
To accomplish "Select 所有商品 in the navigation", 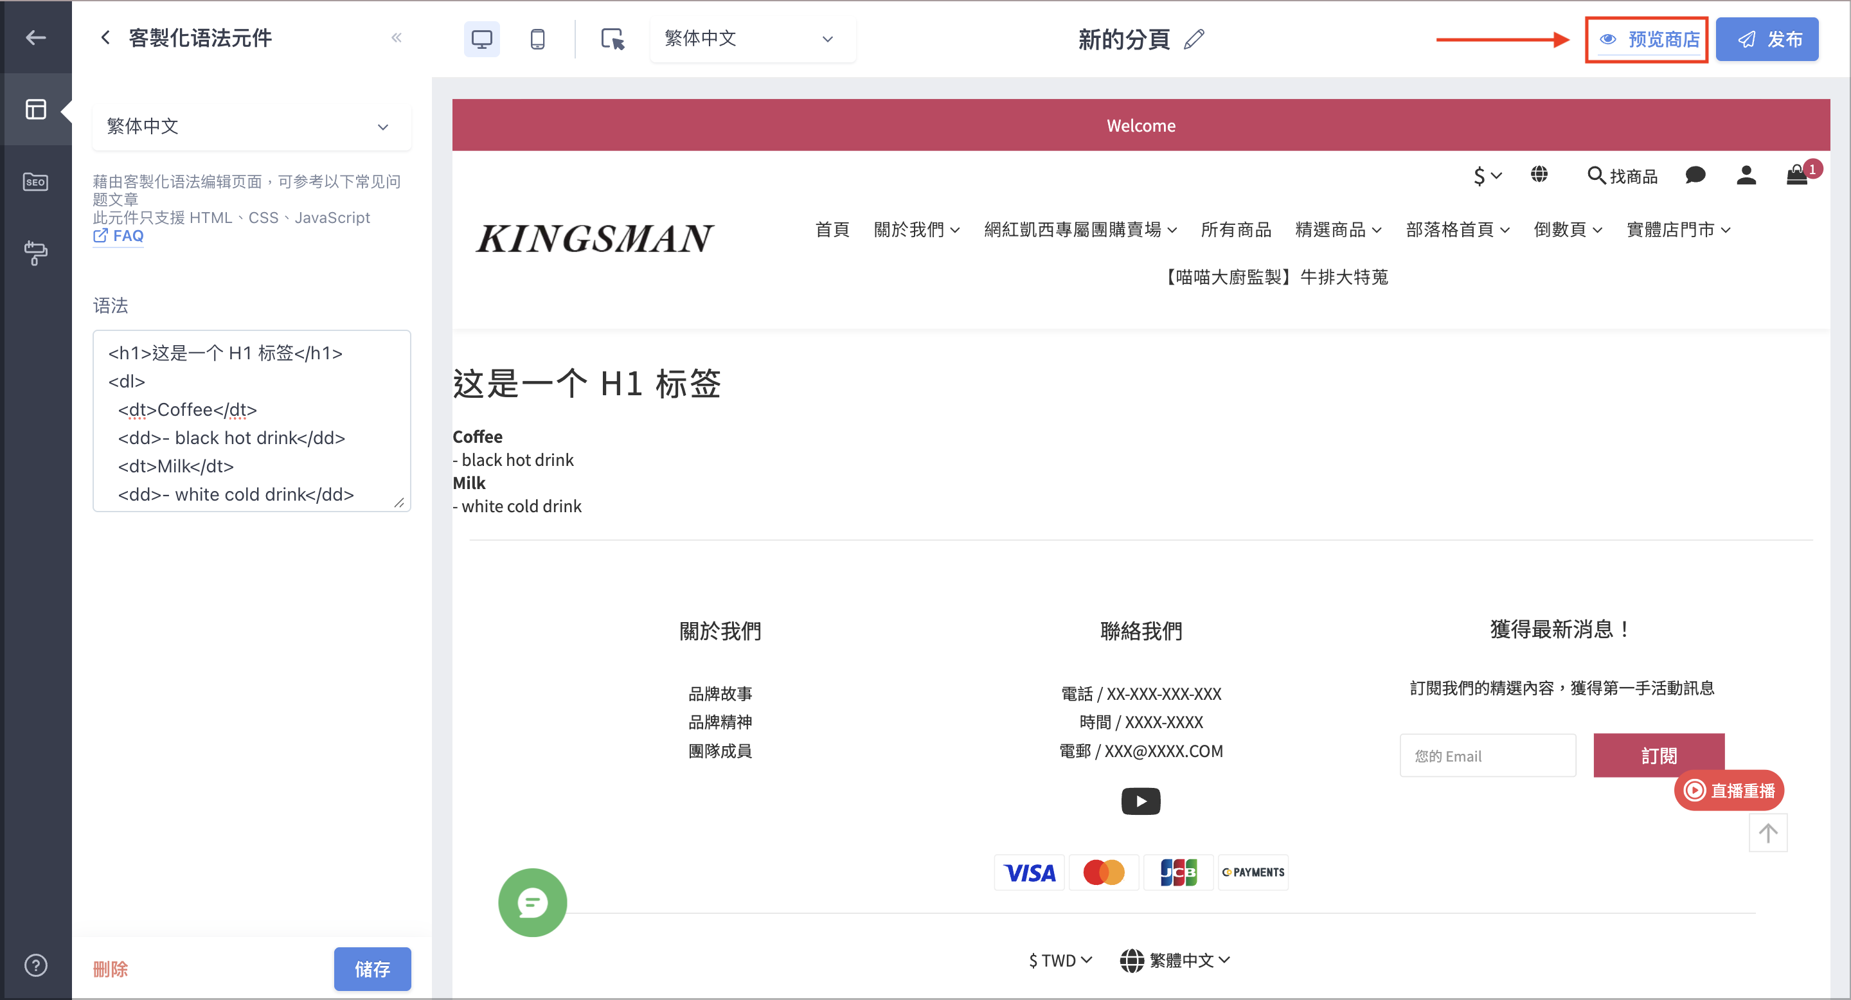I will 1236,230.
